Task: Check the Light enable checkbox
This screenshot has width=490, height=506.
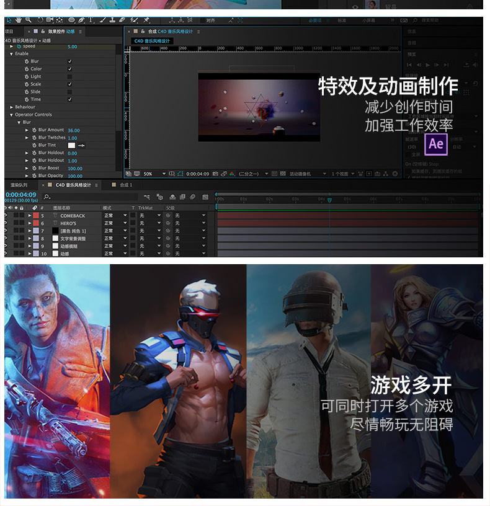Action: coord(69,76)
